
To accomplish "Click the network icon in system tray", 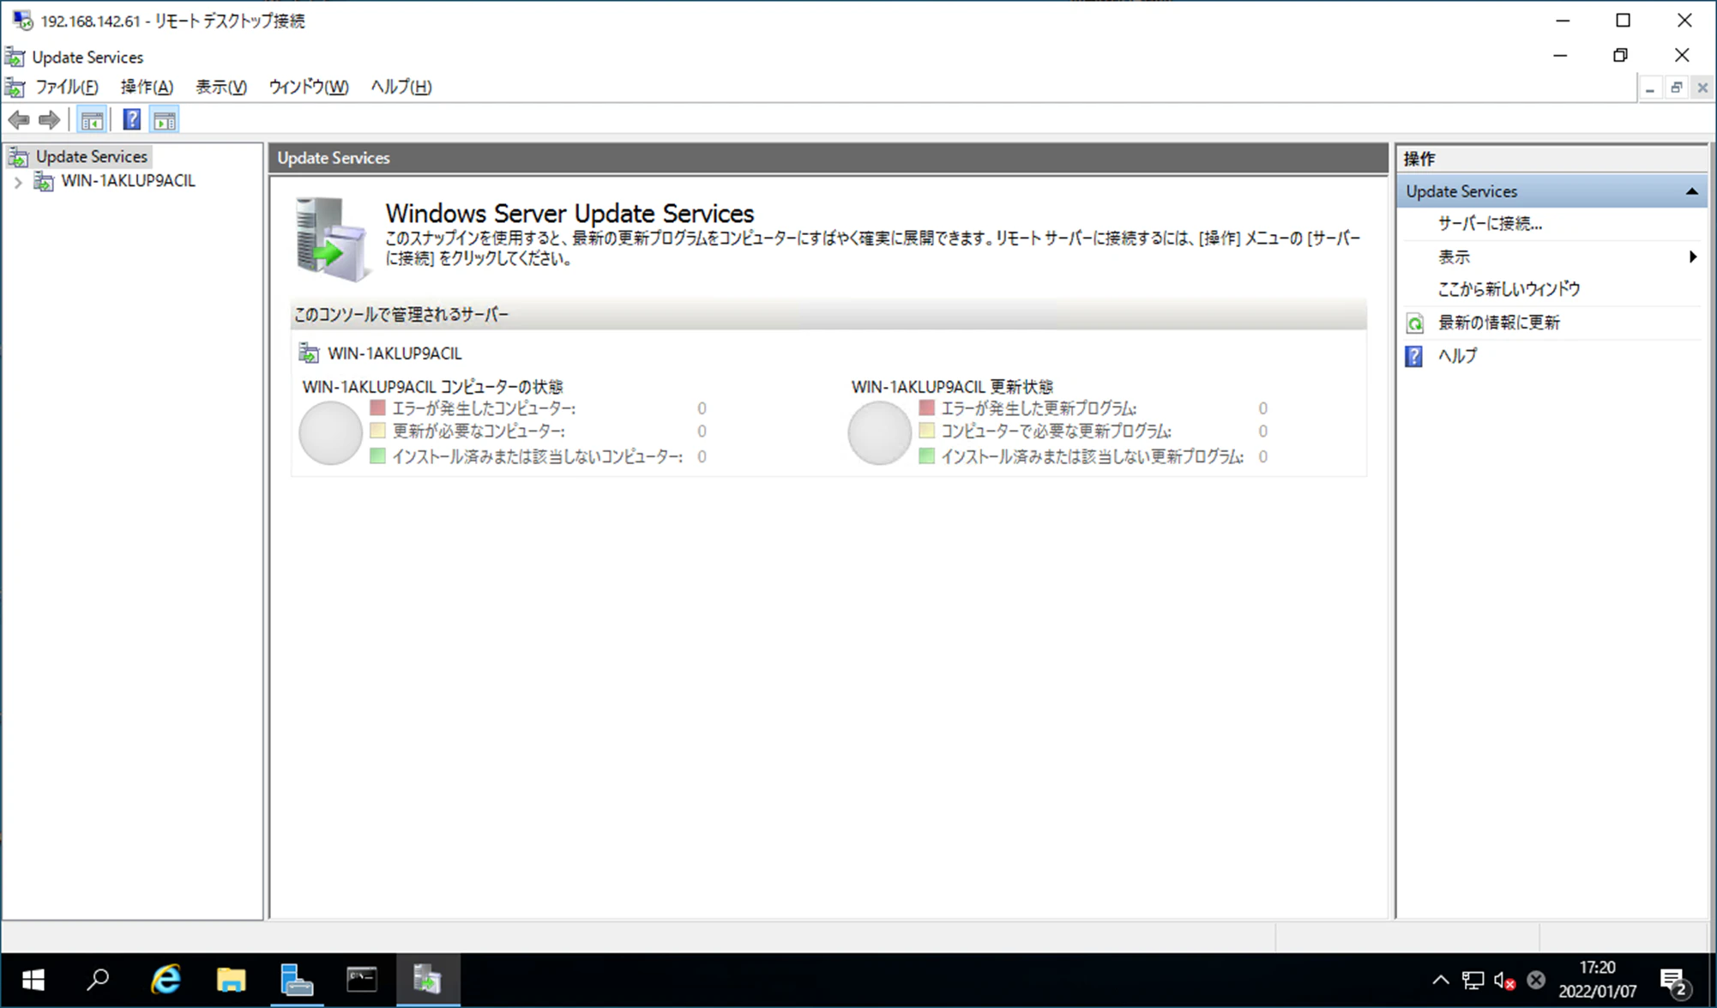I will coord(1473,980).
